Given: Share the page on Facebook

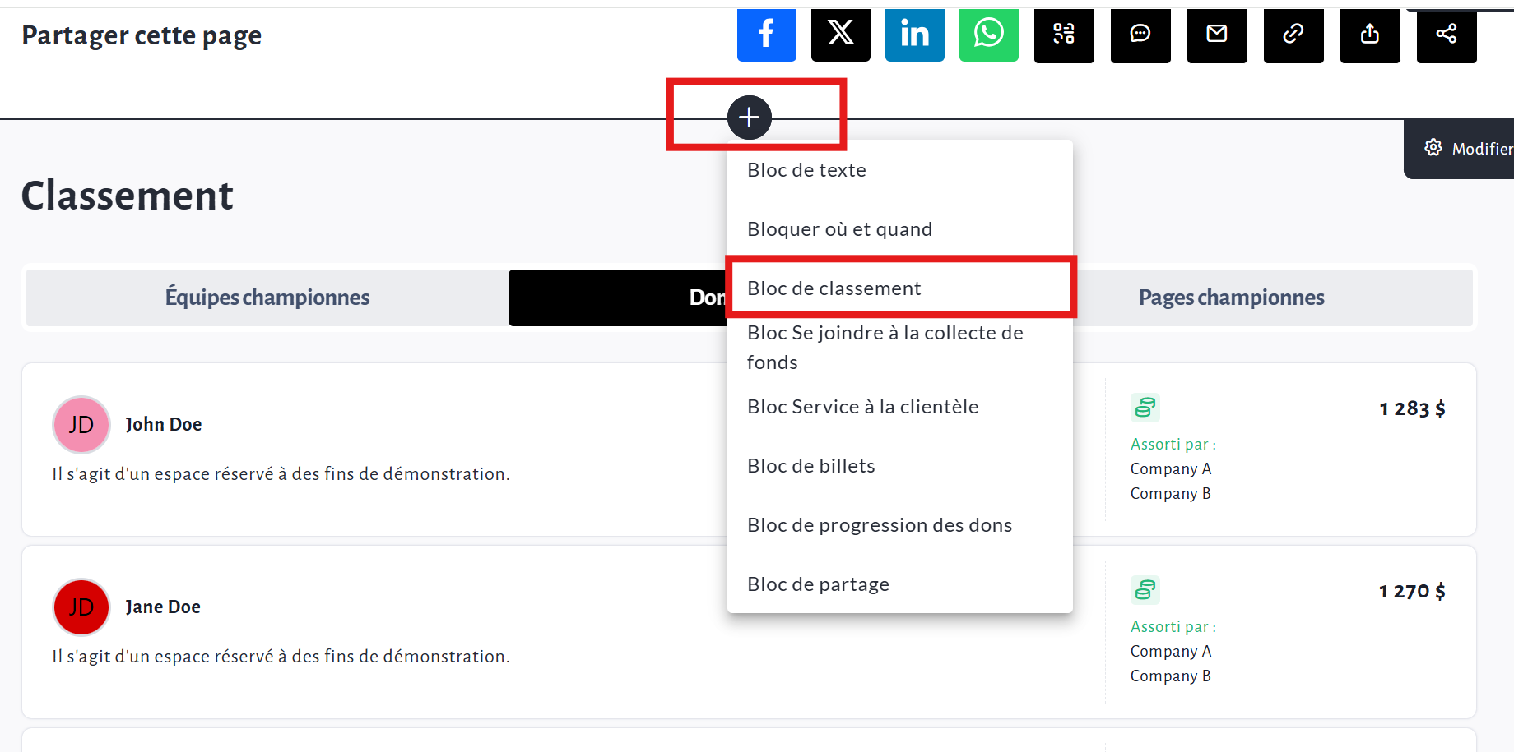Looking at the screenshot, I should (x=766, y=35).
